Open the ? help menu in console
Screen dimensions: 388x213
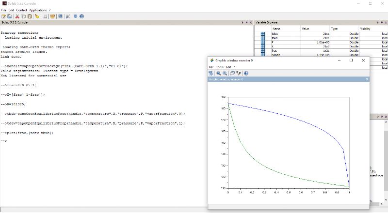click(x=50, y=10)
